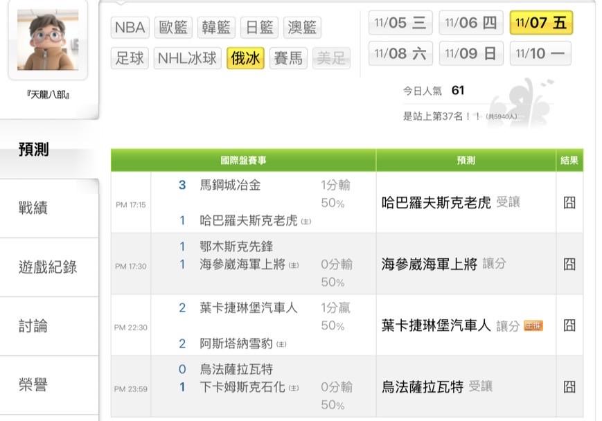The width and height of the screenshot is (602, 421).
Task: Go to date 11/10 一
Action: [540, 53]
